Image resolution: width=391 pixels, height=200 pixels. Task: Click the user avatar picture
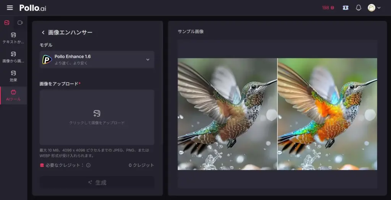tap(371, 8)
